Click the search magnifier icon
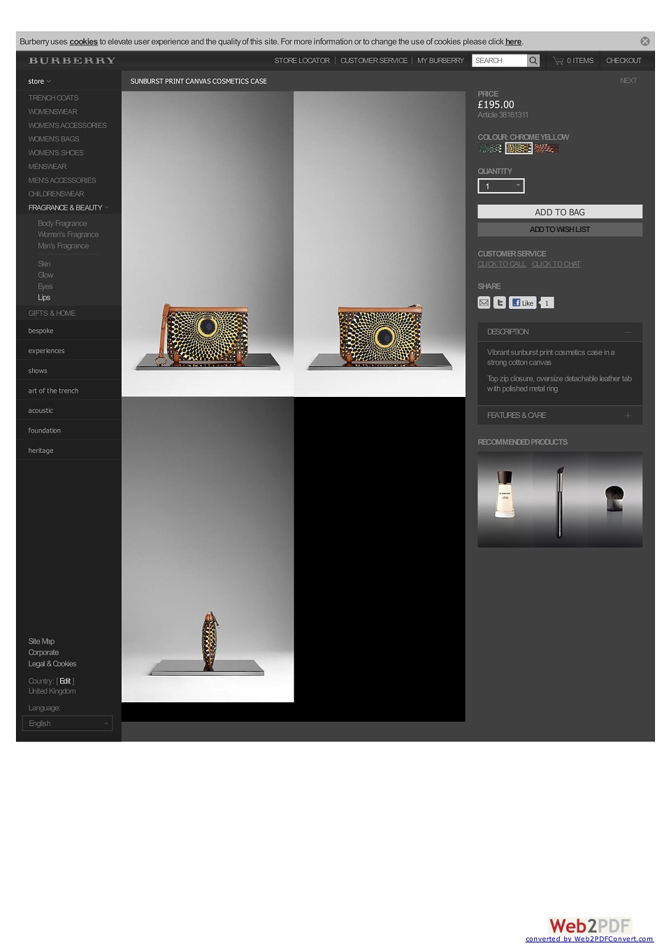The height and width of the screenshot is (949, 671). (x=533, y=61)
